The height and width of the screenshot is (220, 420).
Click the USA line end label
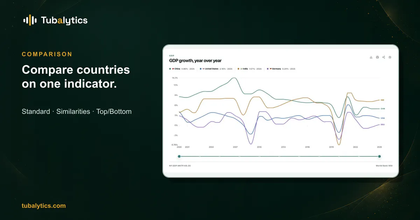(x=383, y=118)
